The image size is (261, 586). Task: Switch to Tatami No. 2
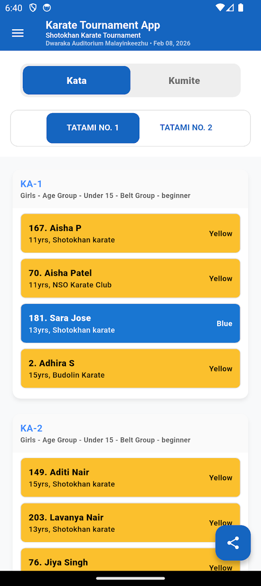(x=186, y=127)
